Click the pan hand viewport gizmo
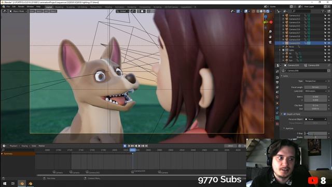332x187 pixels. (x=270, y=37)
